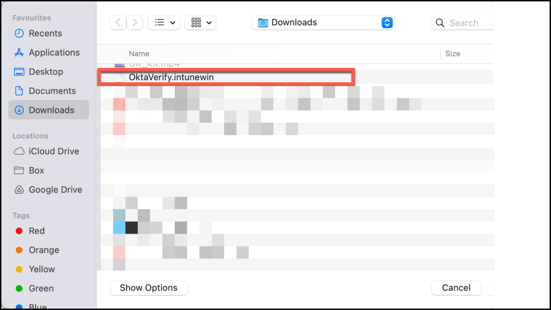Select iCloud Drive location
This screenshot has height=310, width=551.
54,151
